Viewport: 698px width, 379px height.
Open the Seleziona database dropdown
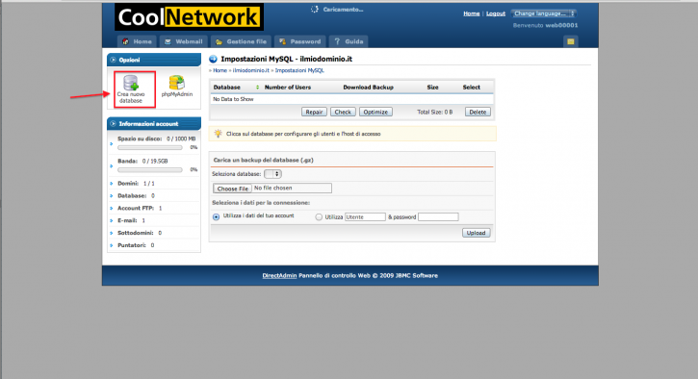272,174
